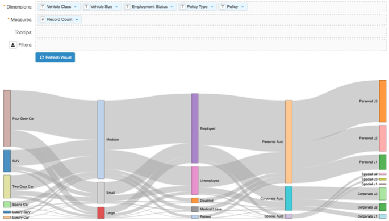Click the download icon beside Filters
Screen dimensions: 389x221
click(x=13, y=45)
